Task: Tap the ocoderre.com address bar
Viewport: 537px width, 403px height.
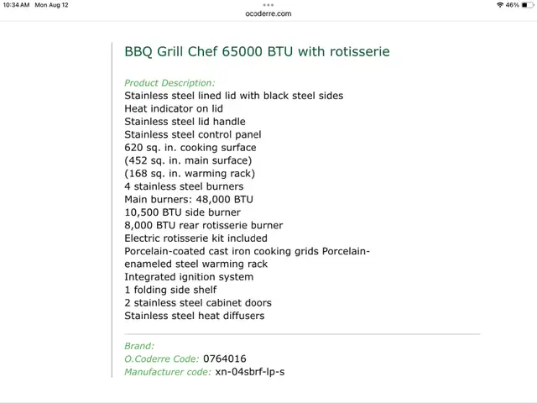Action: (268, 13)
